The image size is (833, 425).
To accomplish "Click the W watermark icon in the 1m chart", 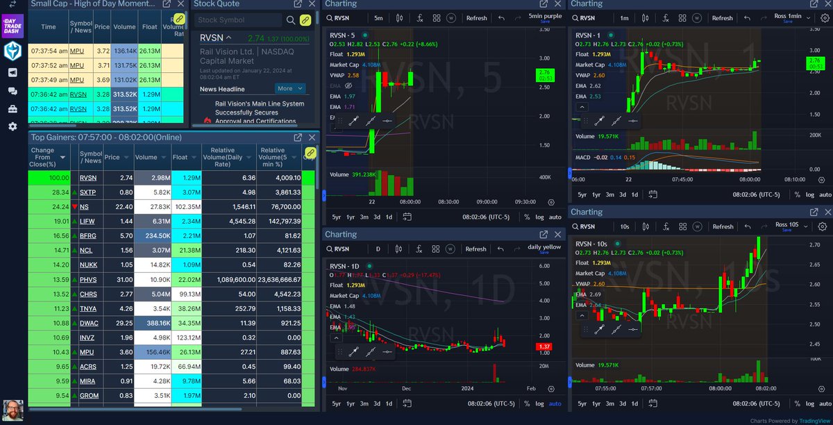I will pos(697,18).
